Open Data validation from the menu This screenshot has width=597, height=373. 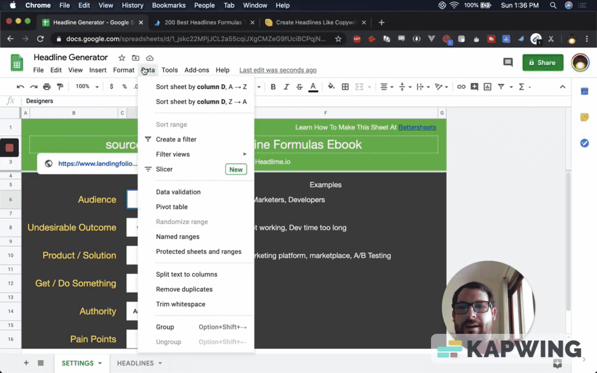coord(196,192)
